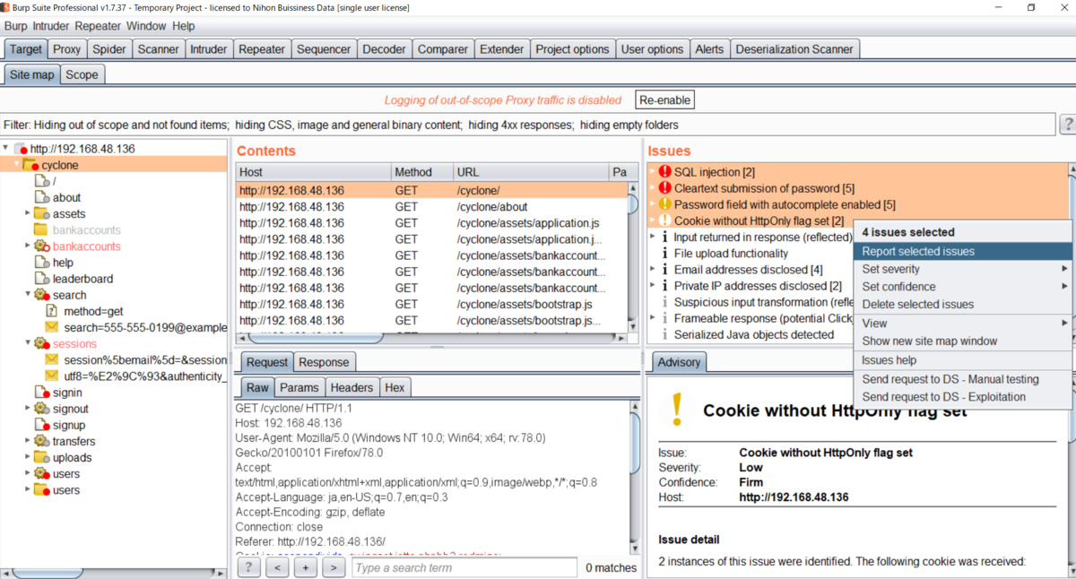Click the red SQL injection severity icon
The height and width of the screenshot is (579, 1076).
[x=664, y=172]
